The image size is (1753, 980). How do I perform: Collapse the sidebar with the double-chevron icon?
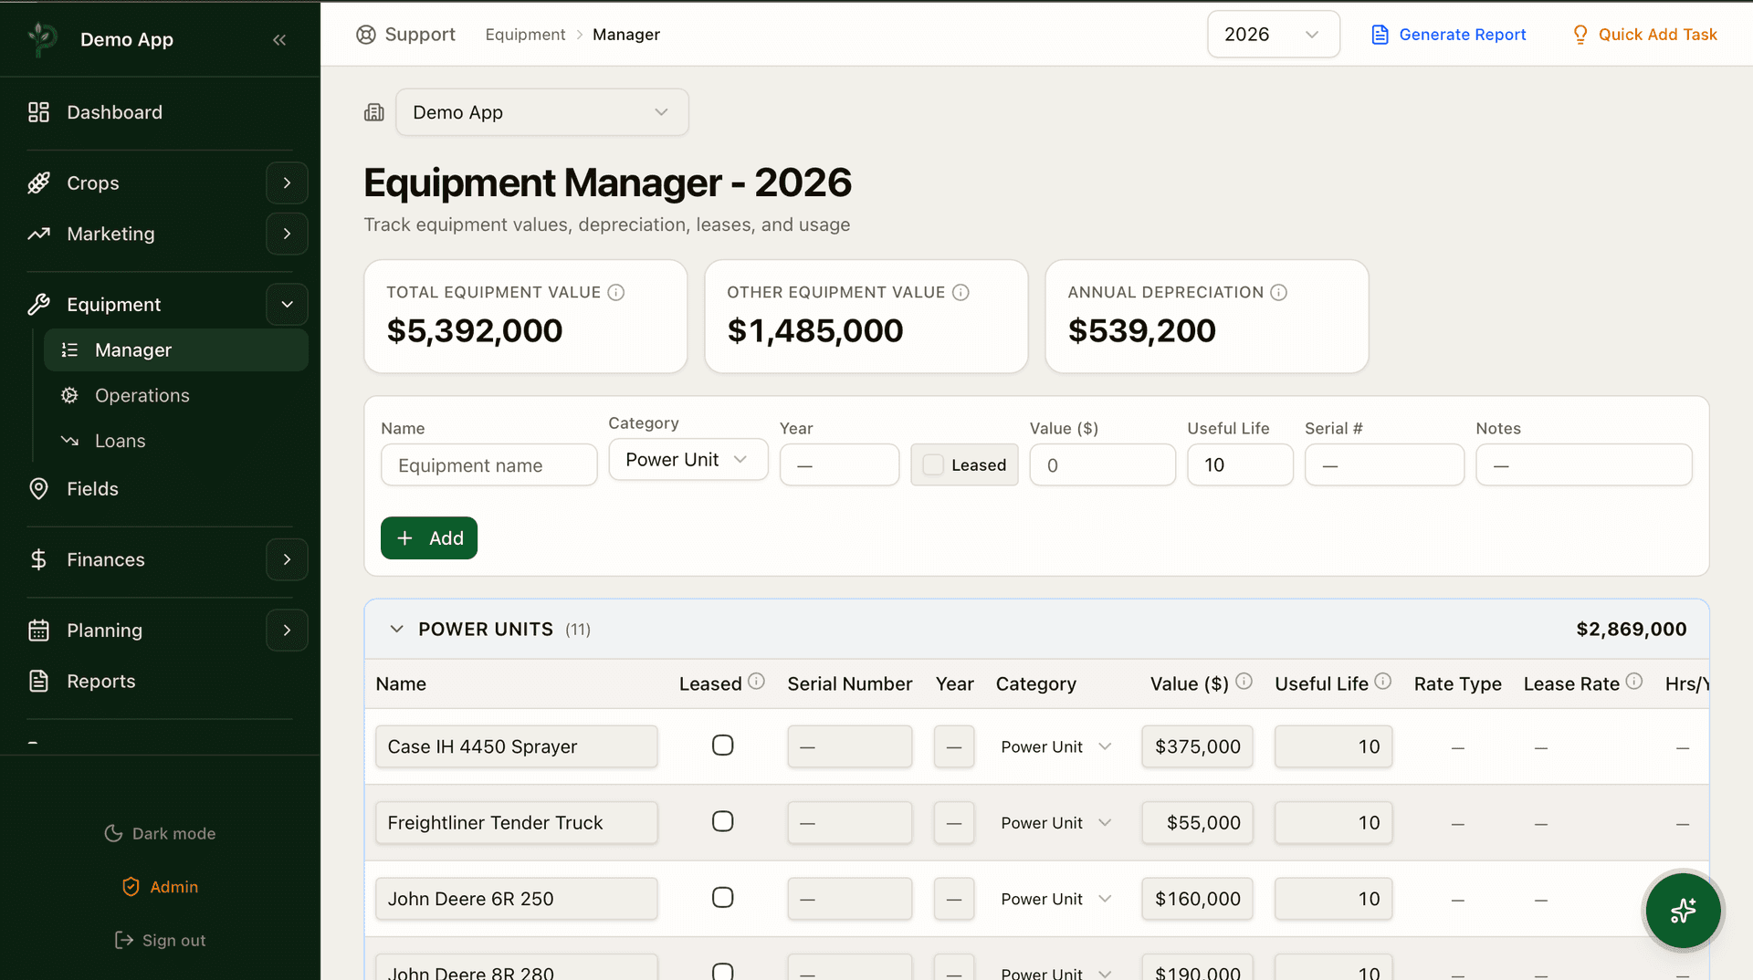pos(279,39)
